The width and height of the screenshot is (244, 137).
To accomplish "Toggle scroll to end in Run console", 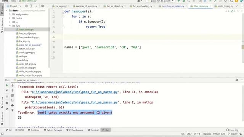I will tap(13, 100).
